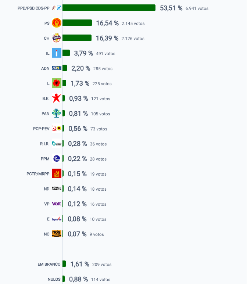The width and height of the screenshot is (247, 284).
Task: Click the PS party fist logo
Action: [57, 23]
